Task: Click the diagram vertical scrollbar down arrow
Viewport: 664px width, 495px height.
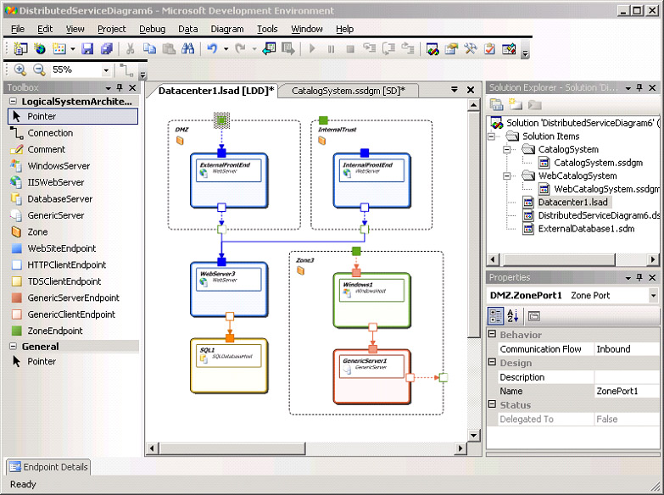Action: tap(473, 436)
